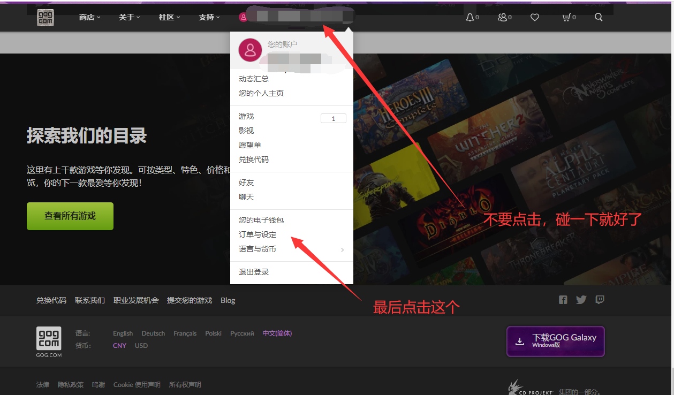The width and height of the screenshot is (674, 395).
Task: Click 下载GOG Galaxy button
Action: 556,341
